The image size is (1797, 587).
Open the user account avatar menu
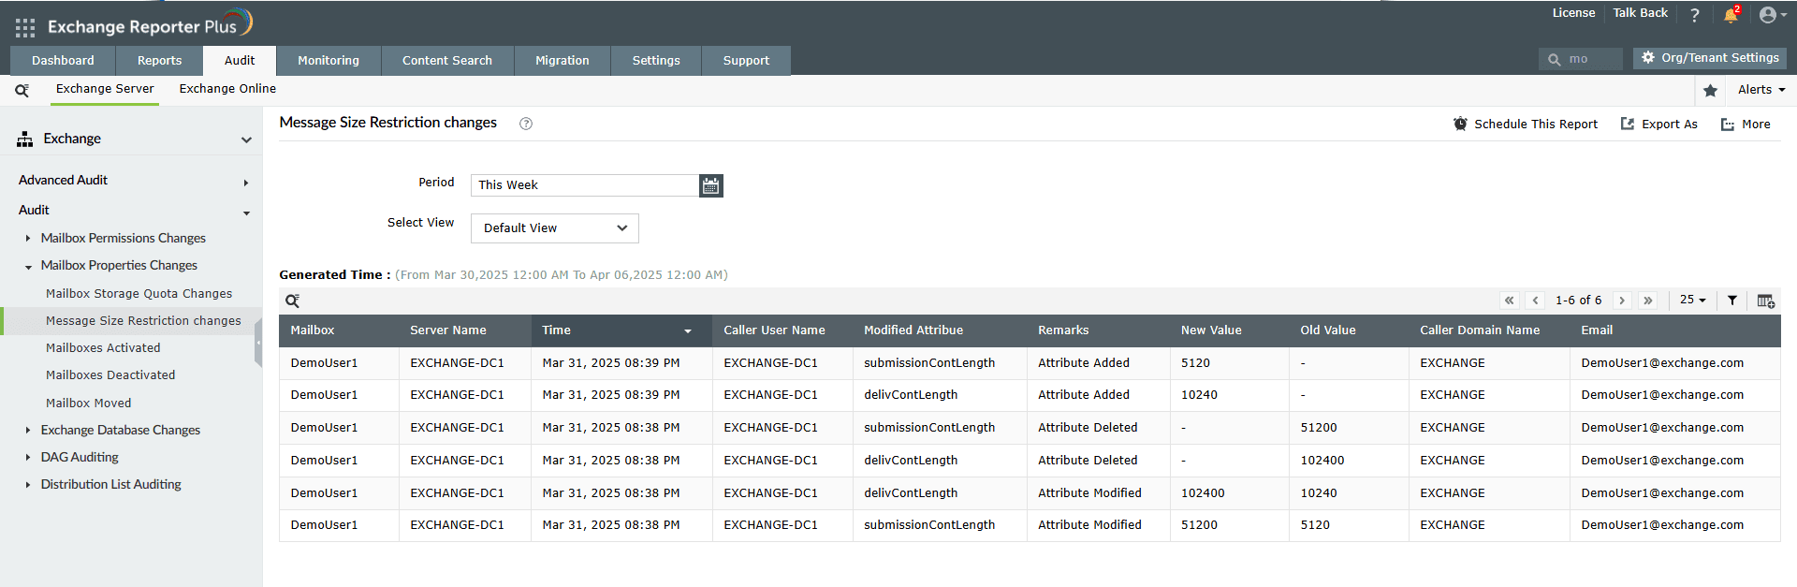1773,15
